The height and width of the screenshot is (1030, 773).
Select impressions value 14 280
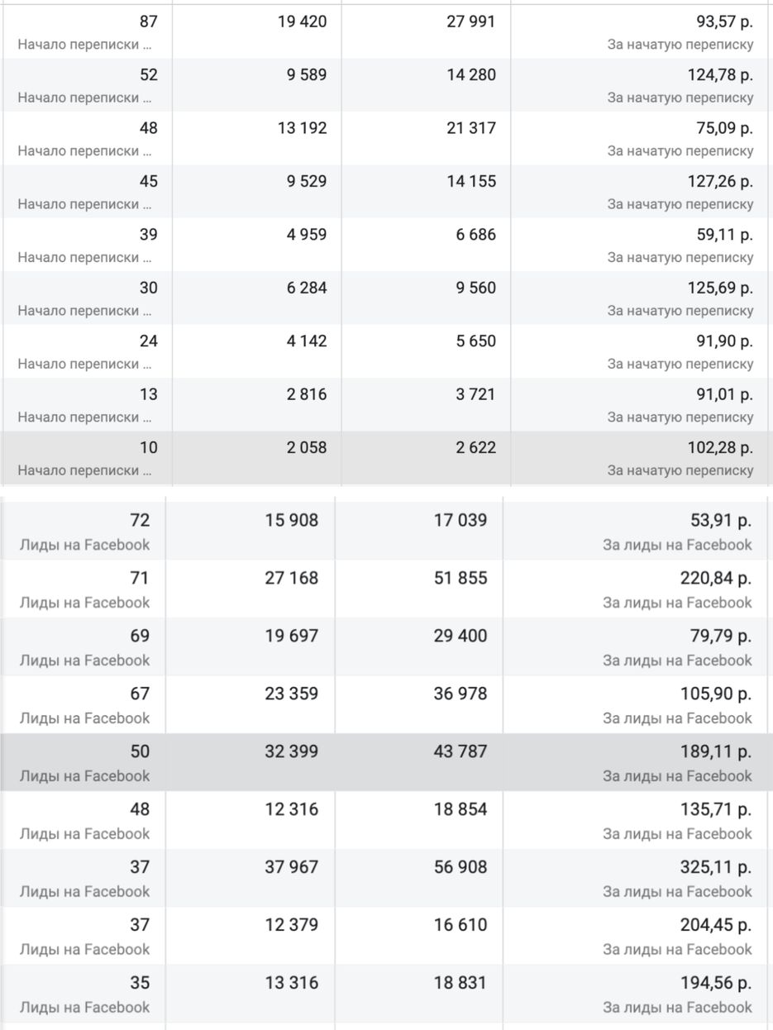click(471, 75)
